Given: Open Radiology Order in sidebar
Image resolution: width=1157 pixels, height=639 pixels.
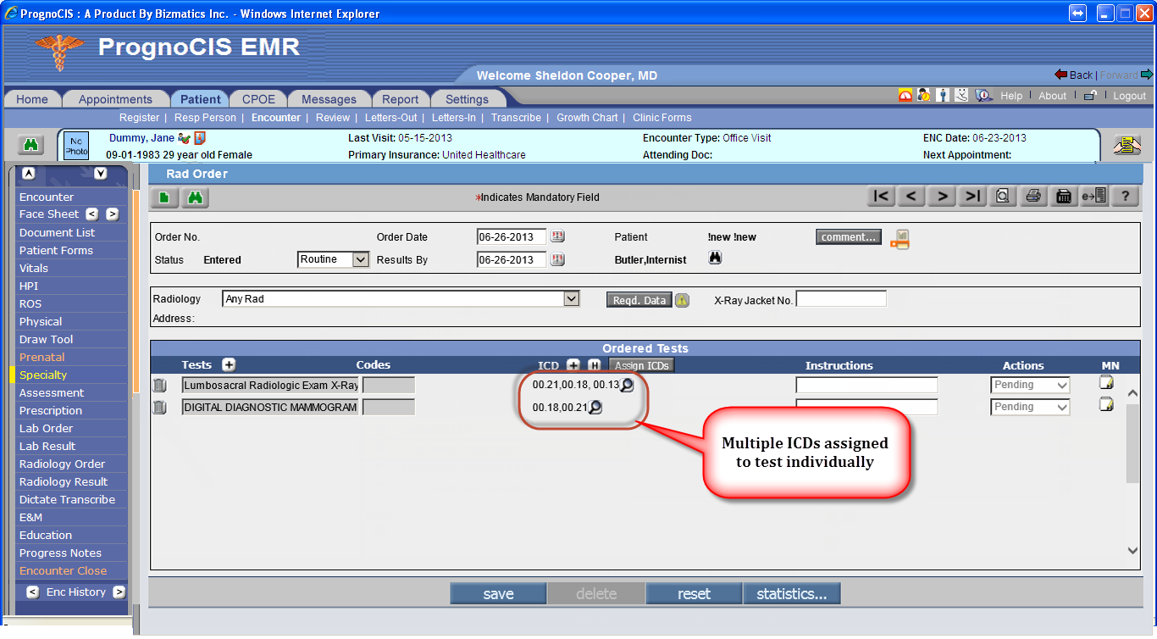Looking at the screenshot, I should tap(63, 464).
